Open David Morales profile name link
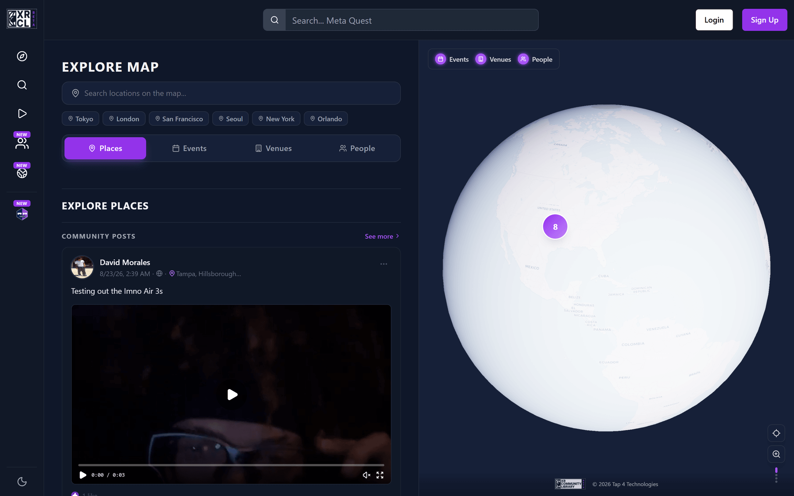 tap(125, 262)
